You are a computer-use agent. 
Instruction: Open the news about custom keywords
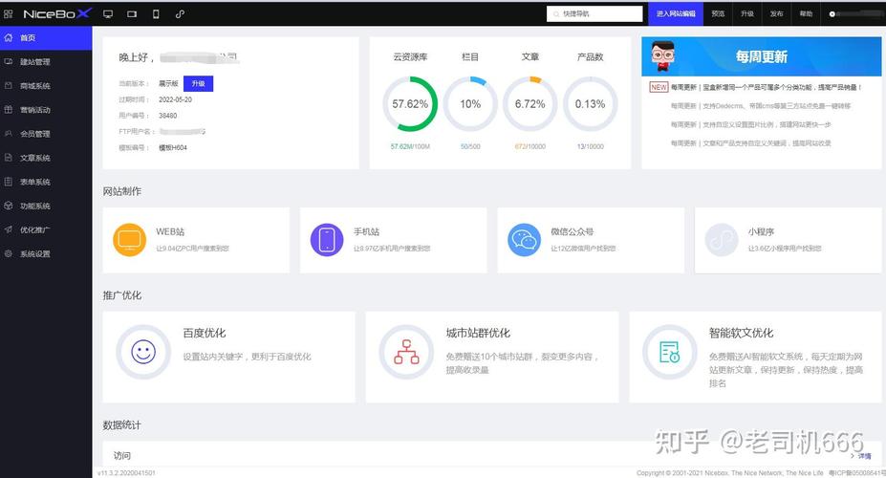pyautogui.click(x=750, y=143)
